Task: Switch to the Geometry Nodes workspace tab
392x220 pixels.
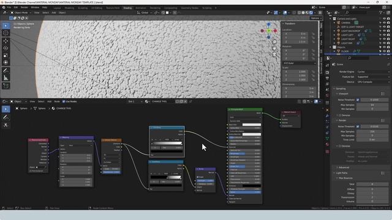Action: pyautogui.click(x=189, y=8)
